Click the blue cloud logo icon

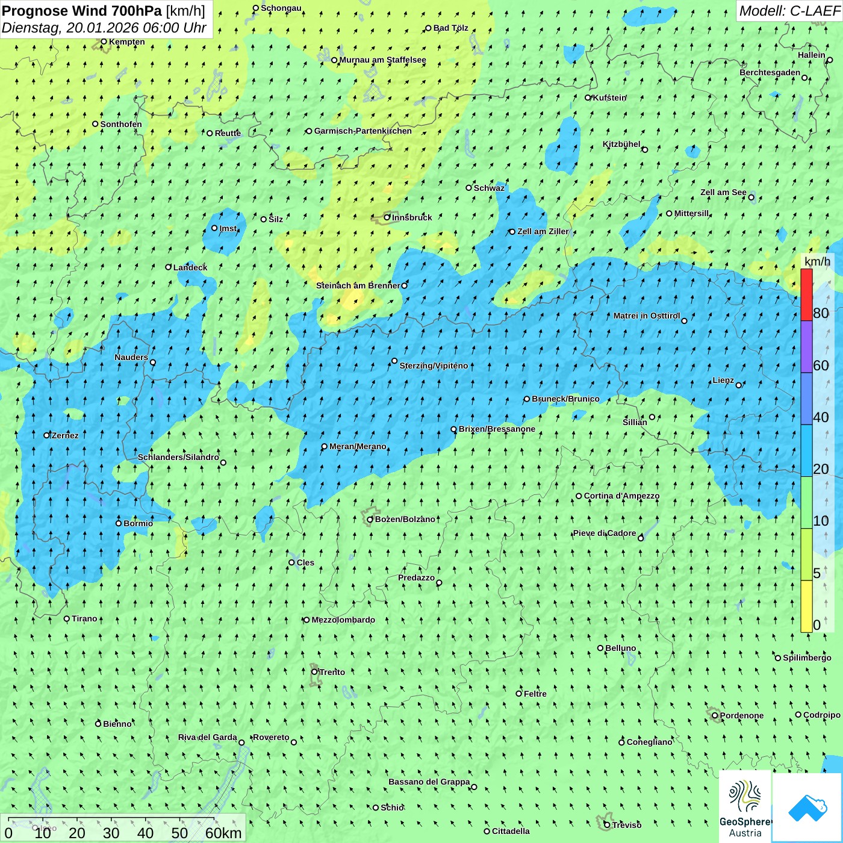[807, 808]
